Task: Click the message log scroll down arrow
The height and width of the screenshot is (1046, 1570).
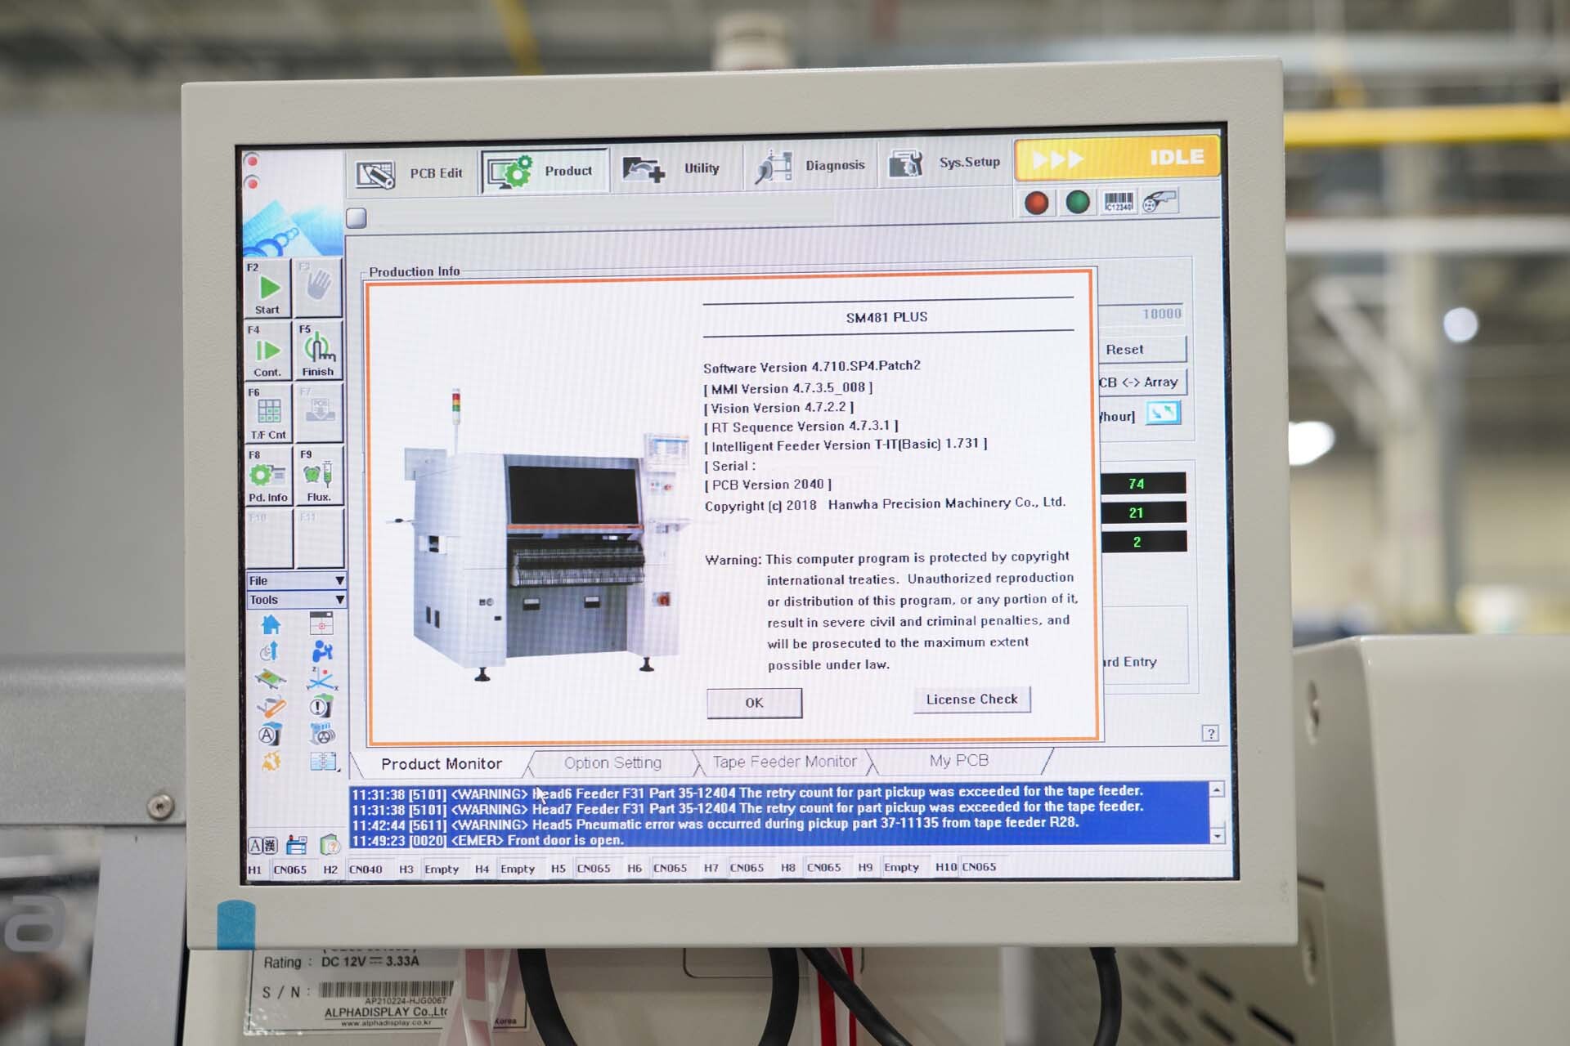Action: pos(1217,836)
